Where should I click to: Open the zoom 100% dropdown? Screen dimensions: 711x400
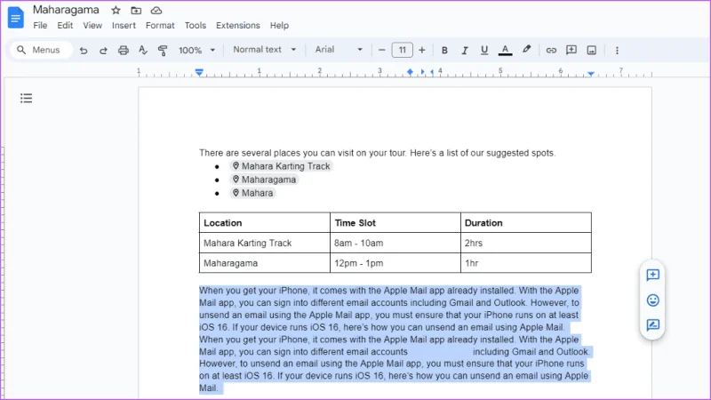[x=196, y=51]
